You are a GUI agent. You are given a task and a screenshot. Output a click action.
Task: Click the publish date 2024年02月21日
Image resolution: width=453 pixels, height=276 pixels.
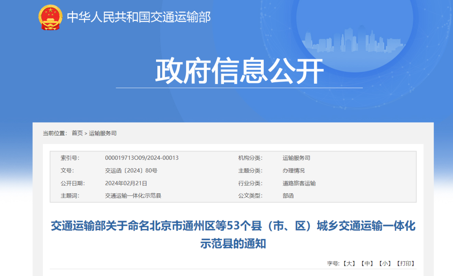coord(126,183)
